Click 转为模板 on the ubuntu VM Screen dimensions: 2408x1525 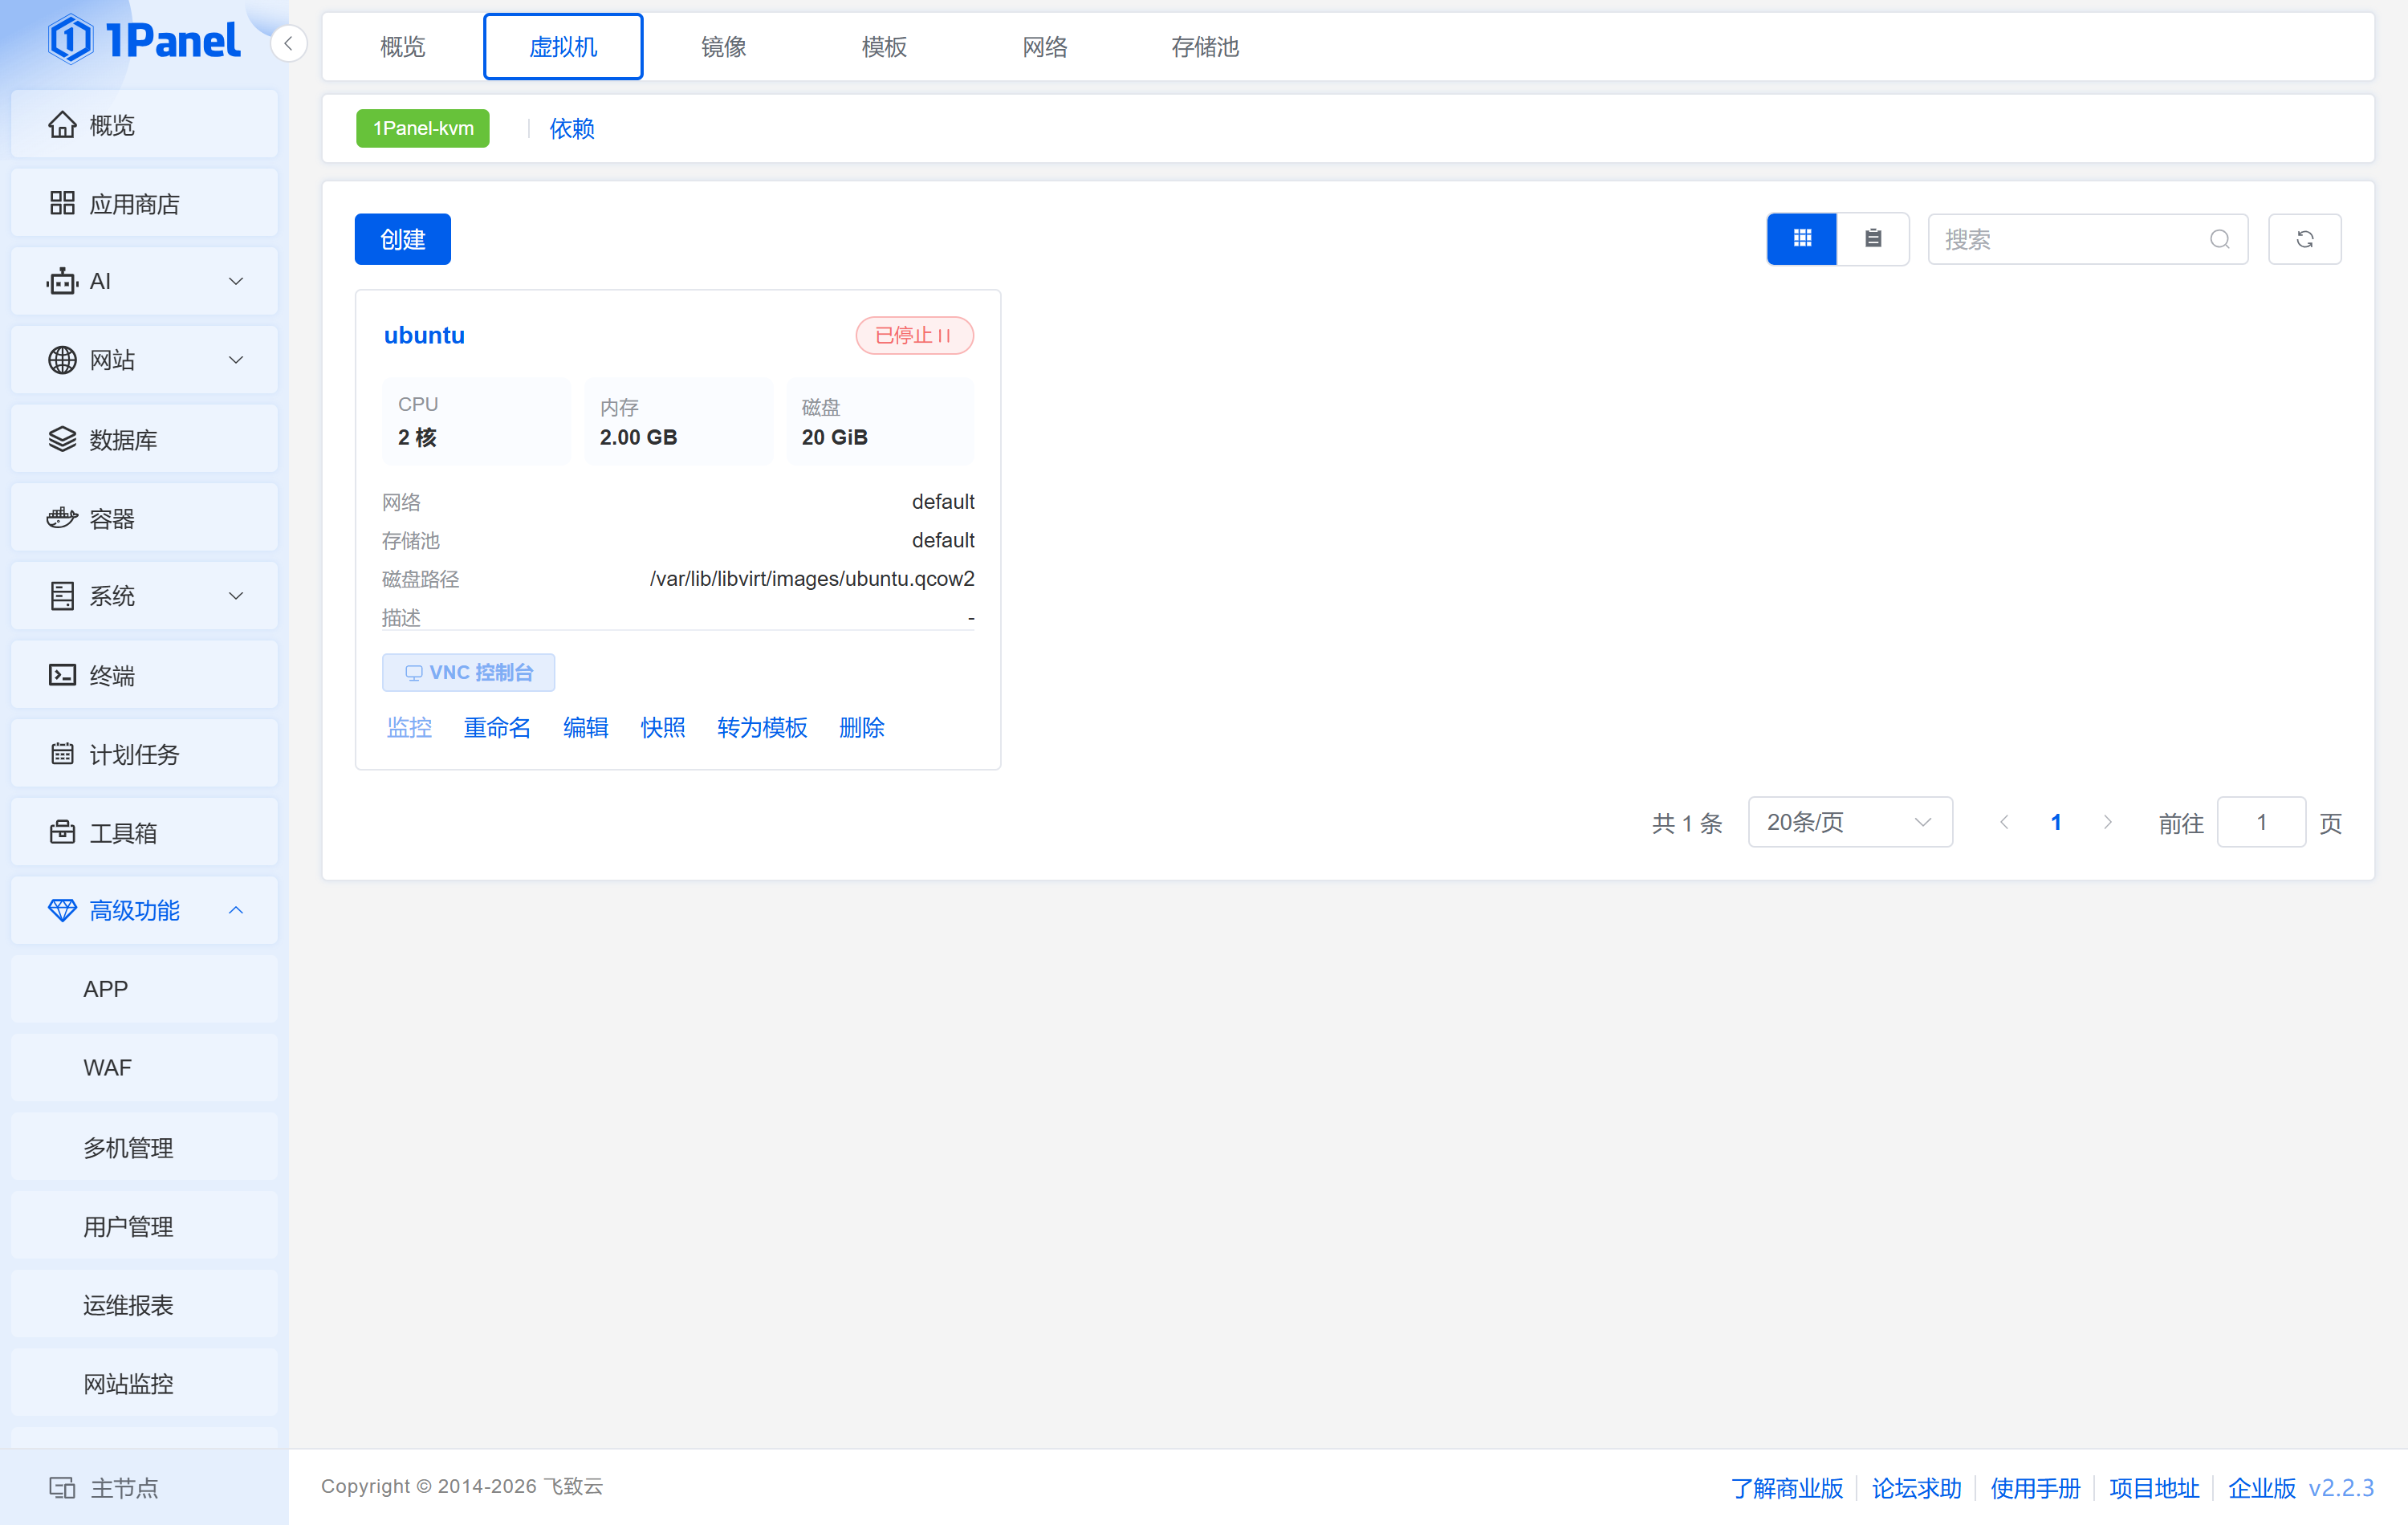click(x=762, y=727)
